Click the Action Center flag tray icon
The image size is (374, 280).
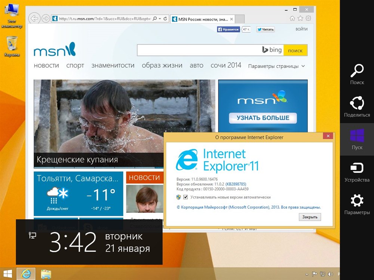tap(315, 274)
